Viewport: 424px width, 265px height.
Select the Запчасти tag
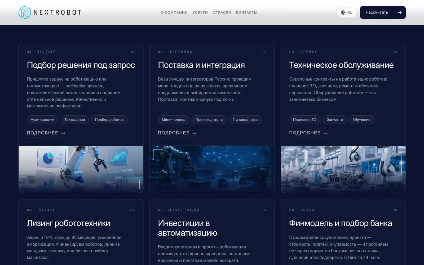(335, 120)
